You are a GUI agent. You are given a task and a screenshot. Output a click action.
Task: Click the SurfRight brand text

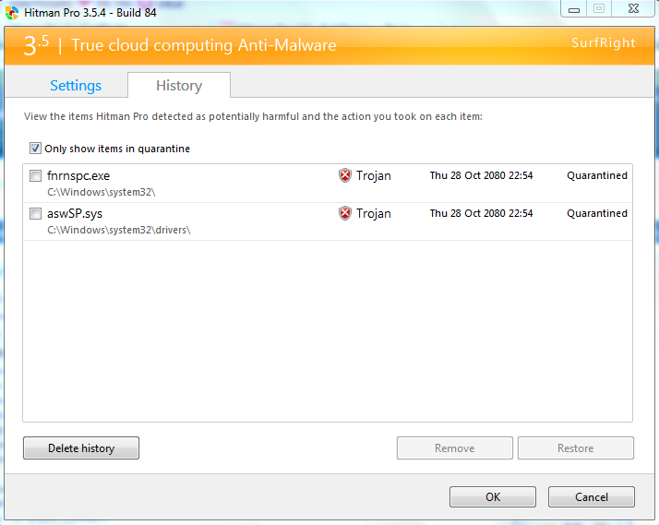coord(604,42)
